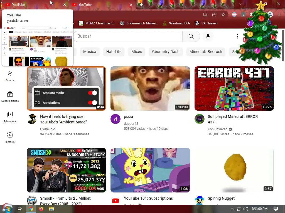Play the pizza 1:00:00 video thumbnail
The height and width of the screenshot is (213, 285).
(x=150, y=88)
